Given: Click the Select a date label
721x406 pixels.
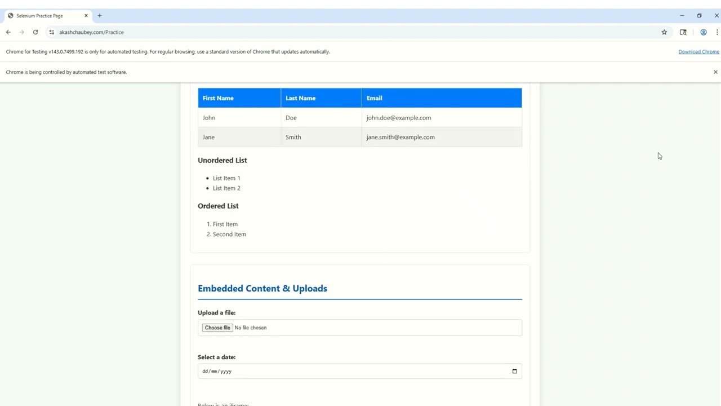Looking at the screenshot, I should click(216, 357).
